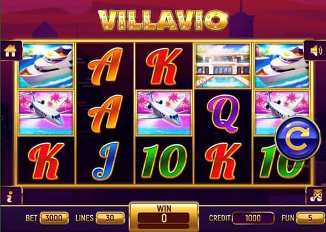Image resolution: width=326 pixels, height=232 pixels.
Task: Click the yacht symbol on fifth reel
Action: tap(282, 66)
